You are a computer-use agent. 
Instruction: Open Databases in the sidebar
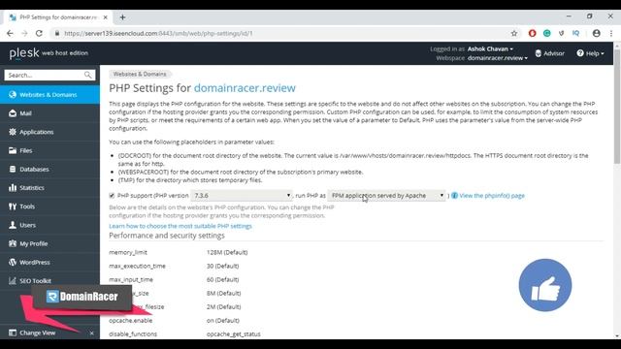pyautogui.click(x=49, y=169)
